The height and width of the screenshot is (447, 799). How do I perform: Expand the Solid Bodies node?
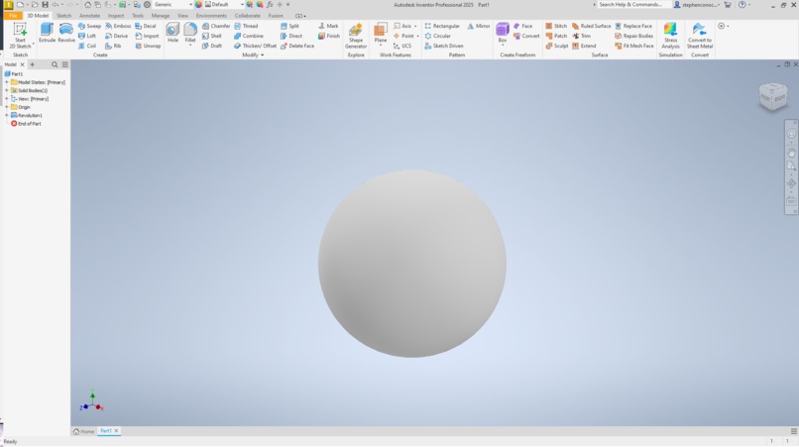click(7, 90)
